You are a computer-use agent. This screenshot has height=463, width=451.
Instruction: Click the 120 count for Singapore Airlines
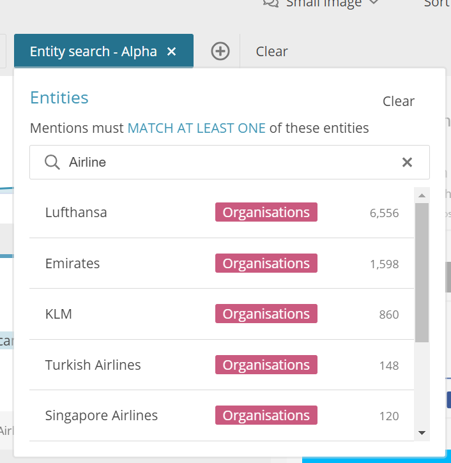coord(389,416)
